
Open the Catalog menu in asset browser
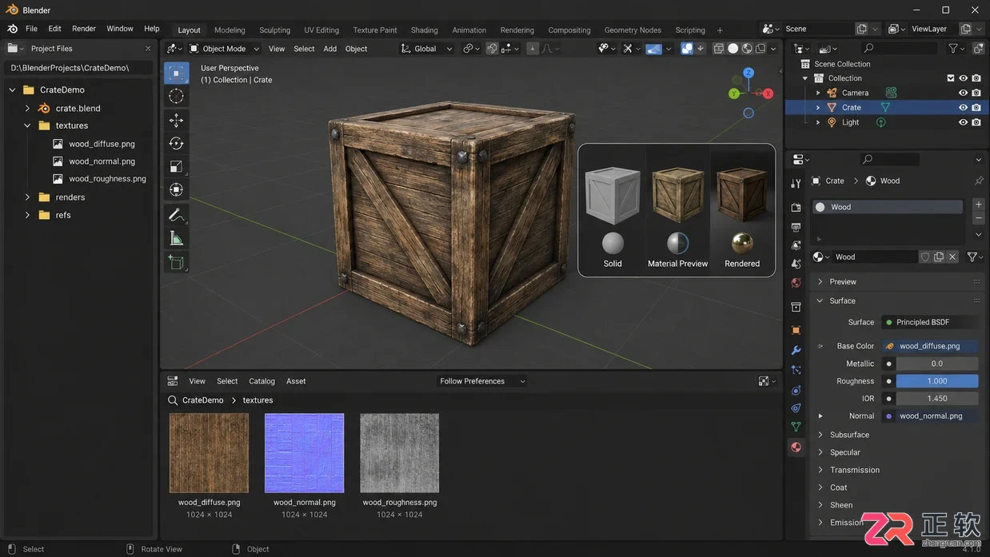click(261, 381)
